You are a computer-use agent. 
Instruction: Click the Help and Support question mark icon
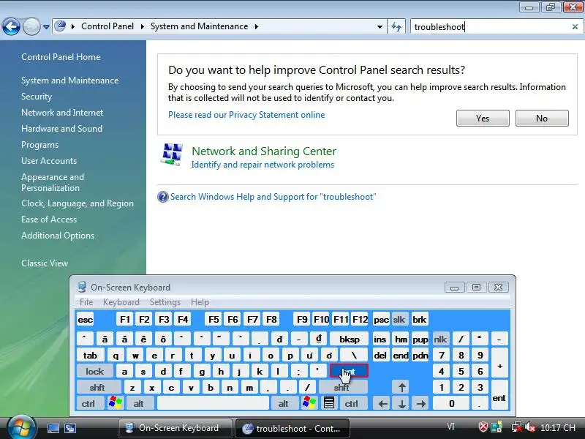point(163,197)
